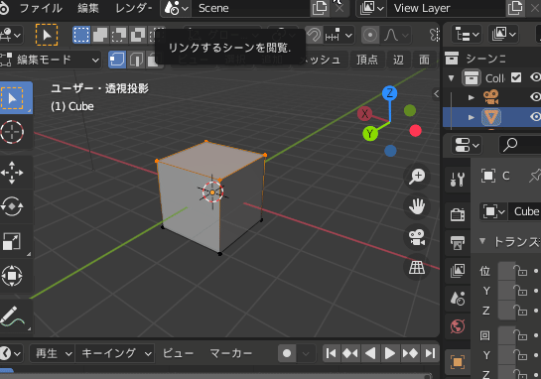This screenshot has width=541, height=379.
Task: Toggle snapping magnet icon
Action: pyautogui.click(x=314, y=35)
